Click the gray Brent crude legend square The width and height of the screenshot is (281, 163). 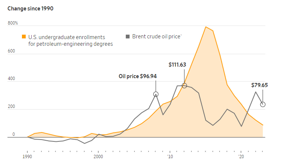pos(128,36)
